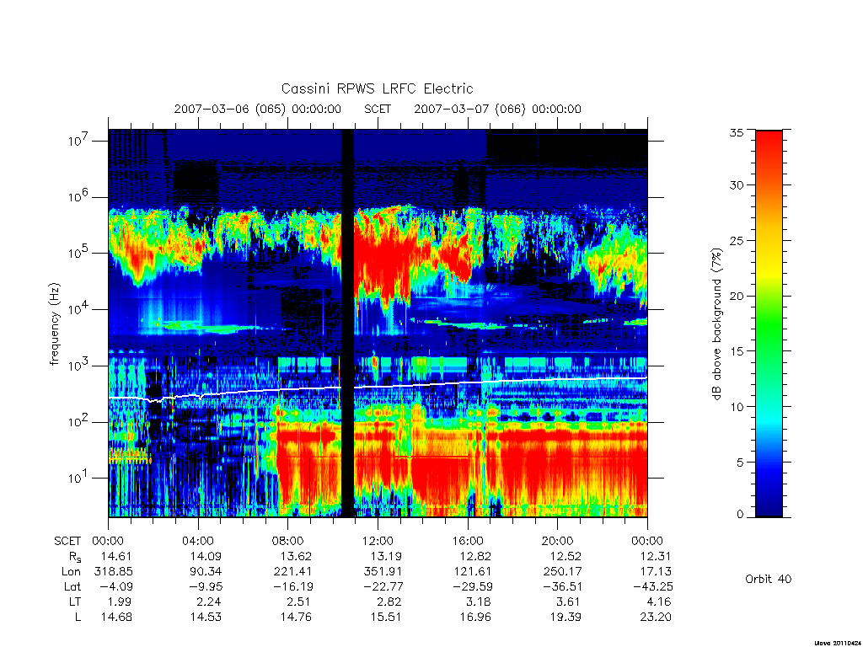Select the latitude value -43.25
863x647 pixels.
(652, 587)
